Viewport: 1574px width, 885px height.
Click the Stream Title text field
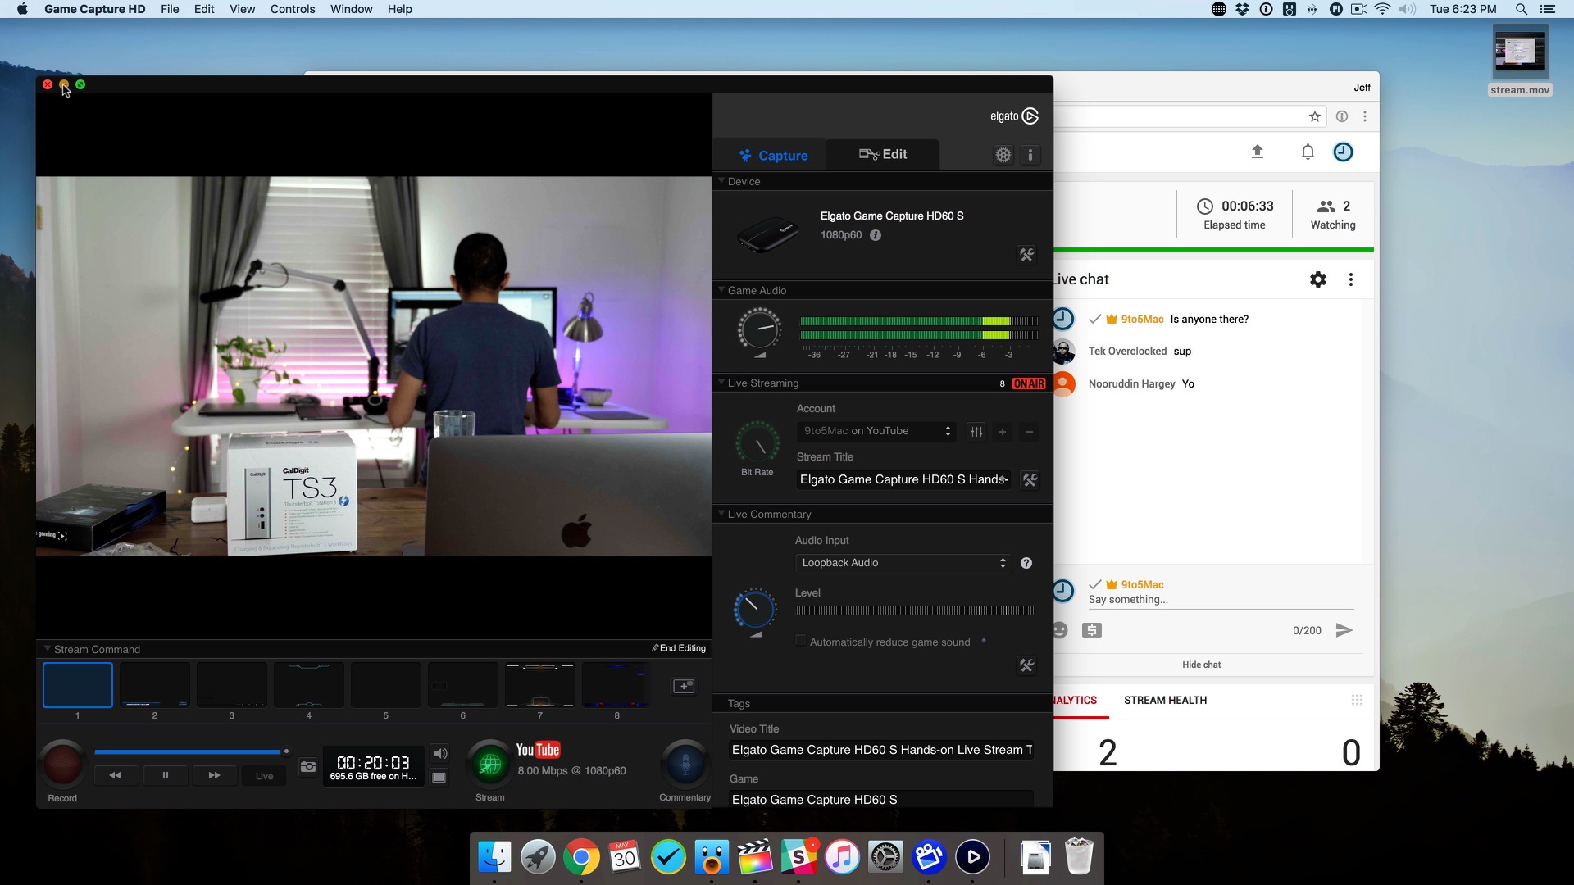[x=903, y=479]
